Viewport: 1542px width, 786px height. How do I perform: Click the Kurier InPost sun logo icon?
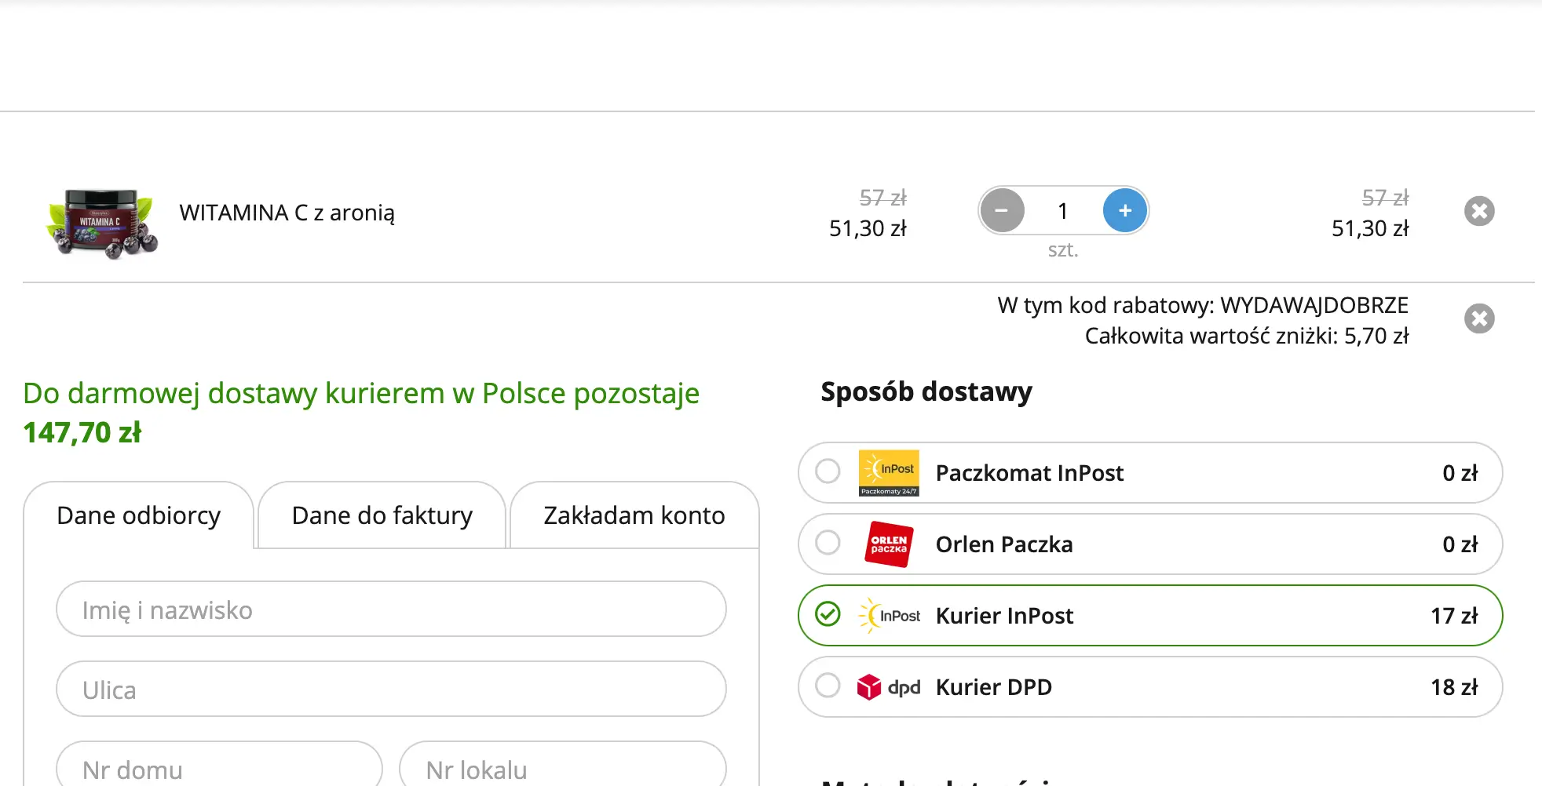[890, 616]
